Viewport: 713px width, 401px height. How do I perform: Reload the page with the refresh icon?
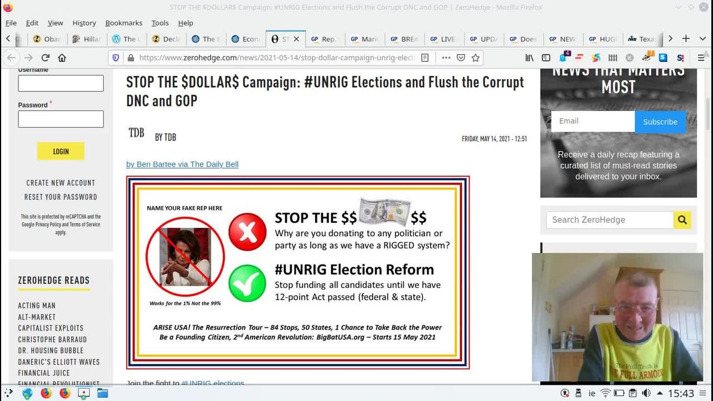pos(46,57)
